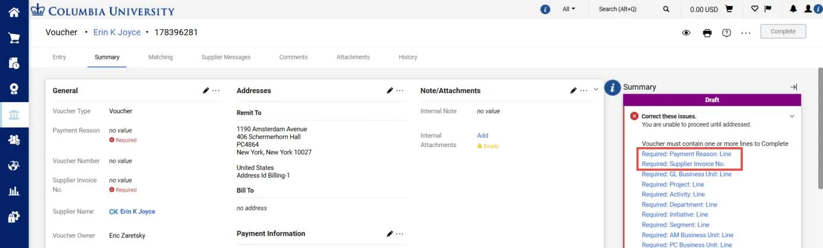Open the Sourcing globe-search sidebar icon
823x248 pixels.
(x=14, y=166)
